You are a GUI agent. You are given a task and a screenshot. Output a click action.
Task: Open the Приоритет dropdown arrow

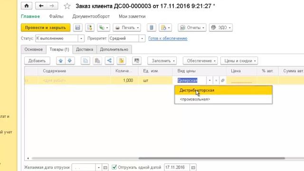pos(142,38)
